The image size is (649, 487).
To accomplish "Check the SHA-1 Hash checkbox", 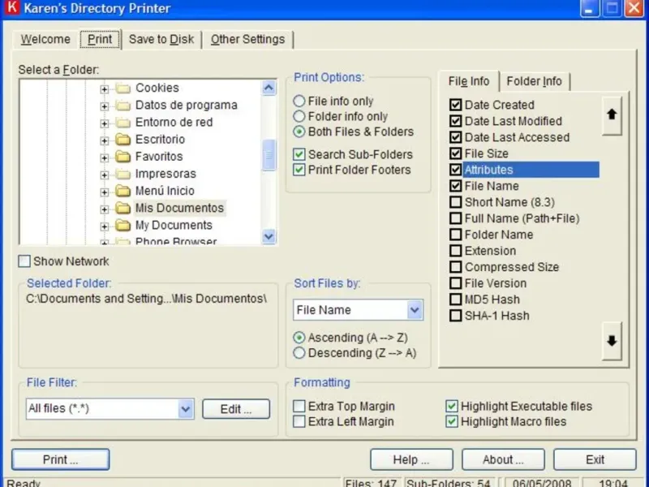I will (455, 316).
